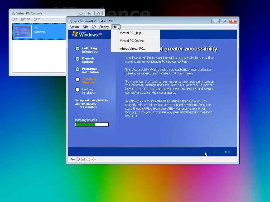The width and height of the screenshot is (270, 202).
Task: Click the network adapter status icon
Action: click(94, 159)
